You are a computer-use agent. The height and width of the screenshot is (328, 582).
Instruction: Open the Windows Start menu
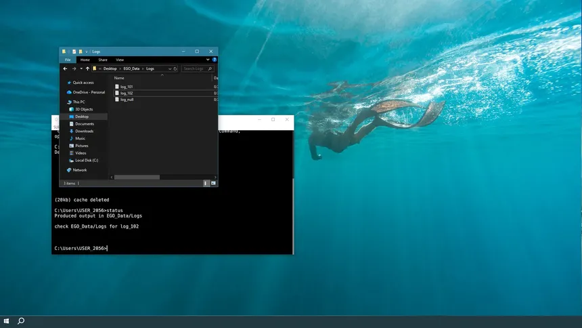6,321
